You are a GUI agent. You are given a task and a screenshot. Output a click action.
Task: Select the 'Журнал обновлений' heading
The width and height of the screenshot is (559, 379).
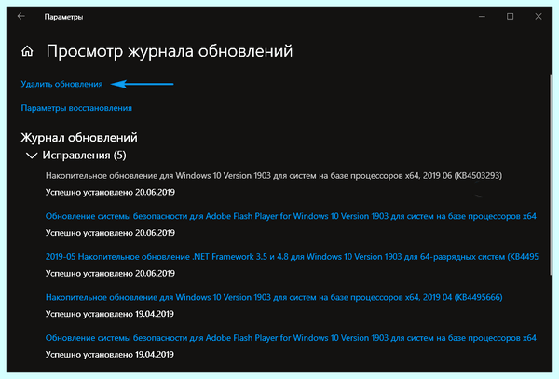pos(79,138)
